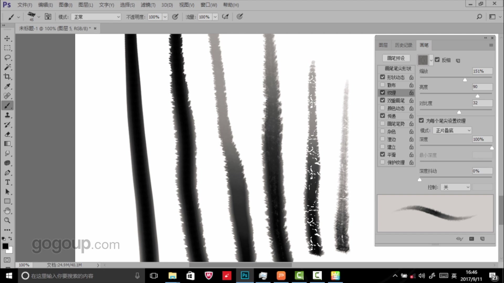Click the 缩放 scale value field

tap(482, 71)
